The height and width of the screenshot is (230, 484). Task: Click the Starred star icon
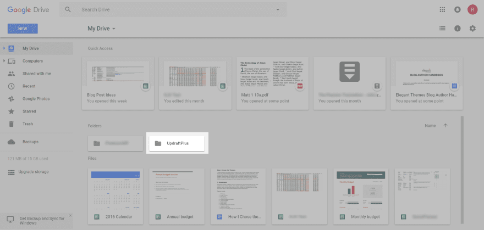(12, 111)
